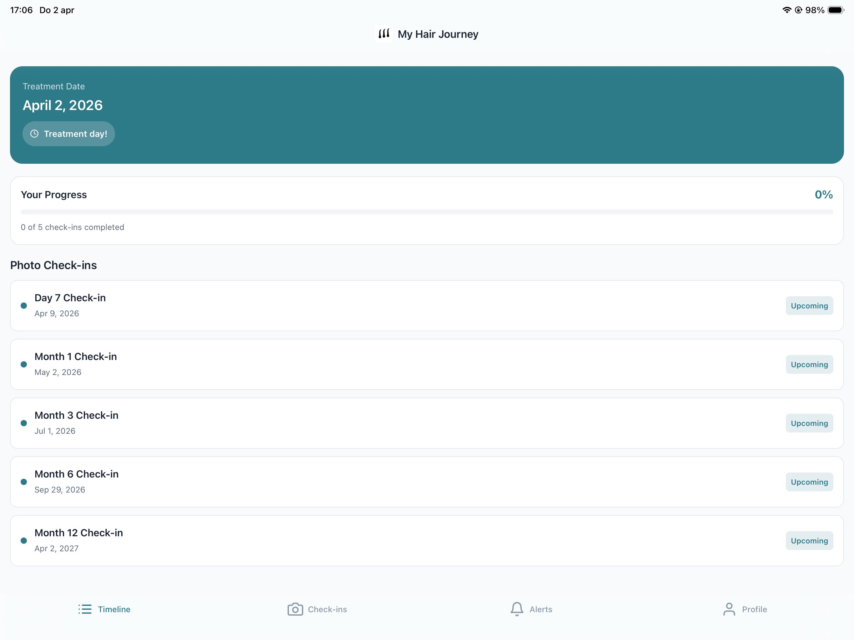
Task: Open the Month 12 Check-in card
Action: 427,540
